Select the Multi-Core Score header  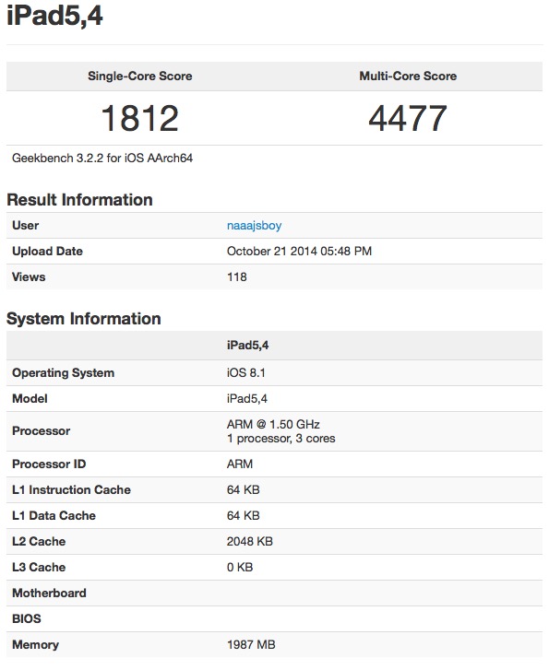[408, 76]
